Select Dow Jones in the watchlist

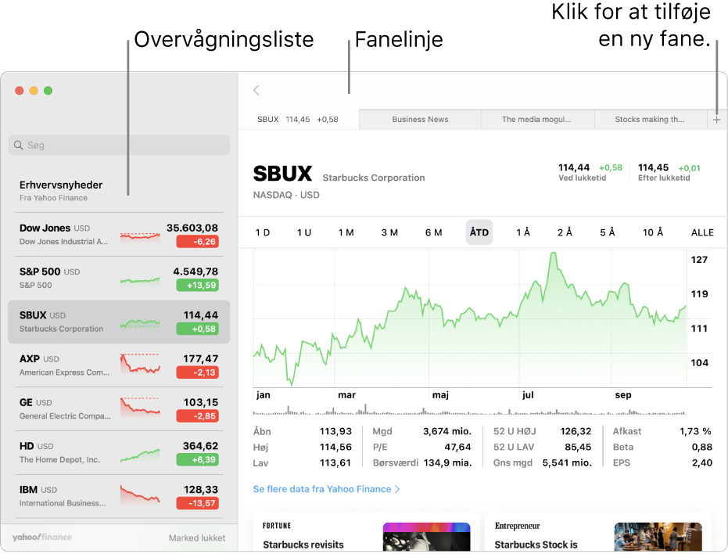[x=117, y=233]
